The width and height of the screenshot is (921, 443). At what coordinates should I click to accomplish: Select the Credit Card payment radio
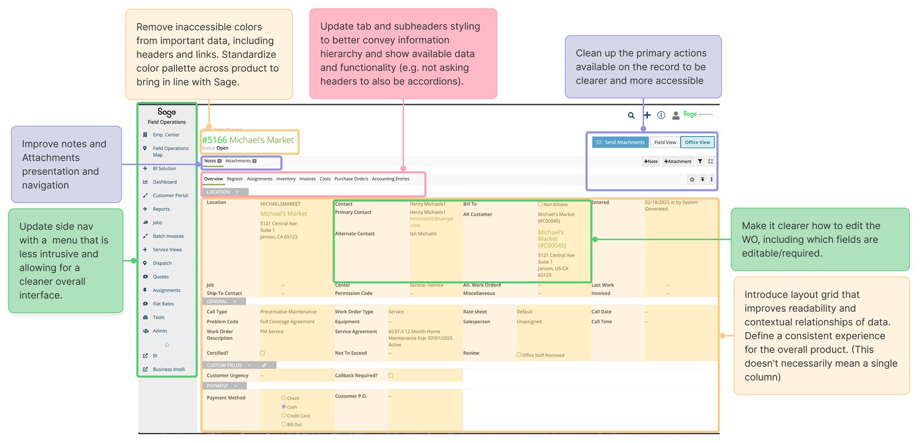coord(284,415)
